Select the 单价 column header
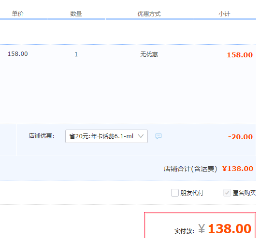Screen dimensions: 259x238 (18, 13)
